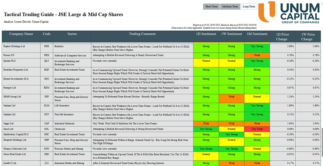Click Sanlam 1W price change 1.89%
The height and width of the screenshot is (166, 323).
(317, 105)
